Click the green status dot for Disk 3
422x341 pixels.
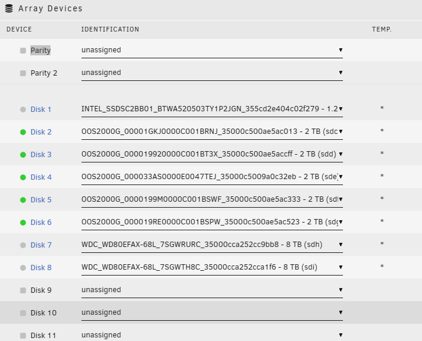[23, 155]
